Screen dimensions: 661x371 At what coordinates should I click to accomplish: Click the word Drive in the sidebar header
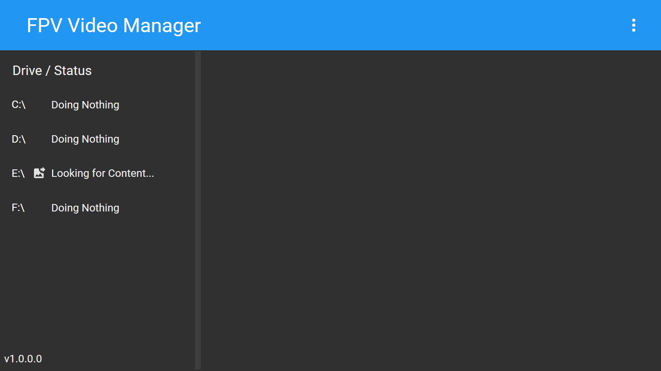pos(27,70)
